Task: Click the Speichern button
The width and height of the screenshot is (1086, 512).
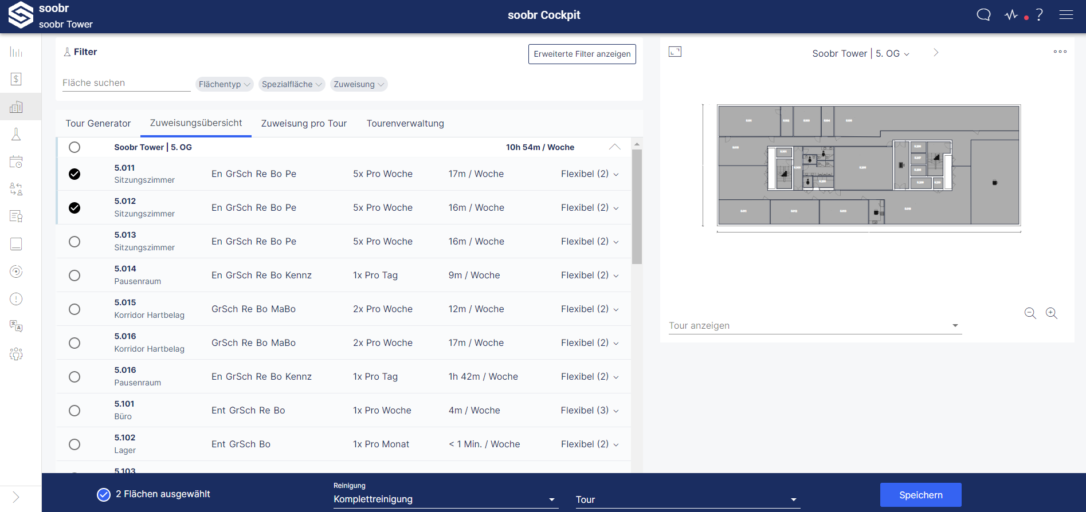Action: pyautogui.click(x=920, y=495)
